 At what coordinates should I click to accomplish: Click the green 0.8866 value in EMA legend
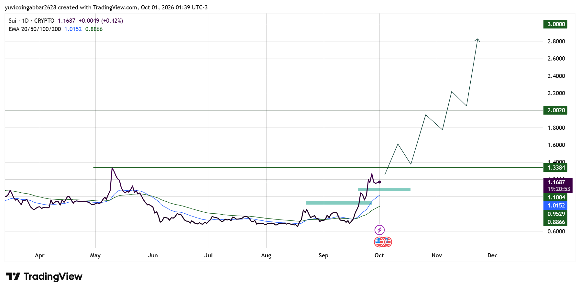94,29
